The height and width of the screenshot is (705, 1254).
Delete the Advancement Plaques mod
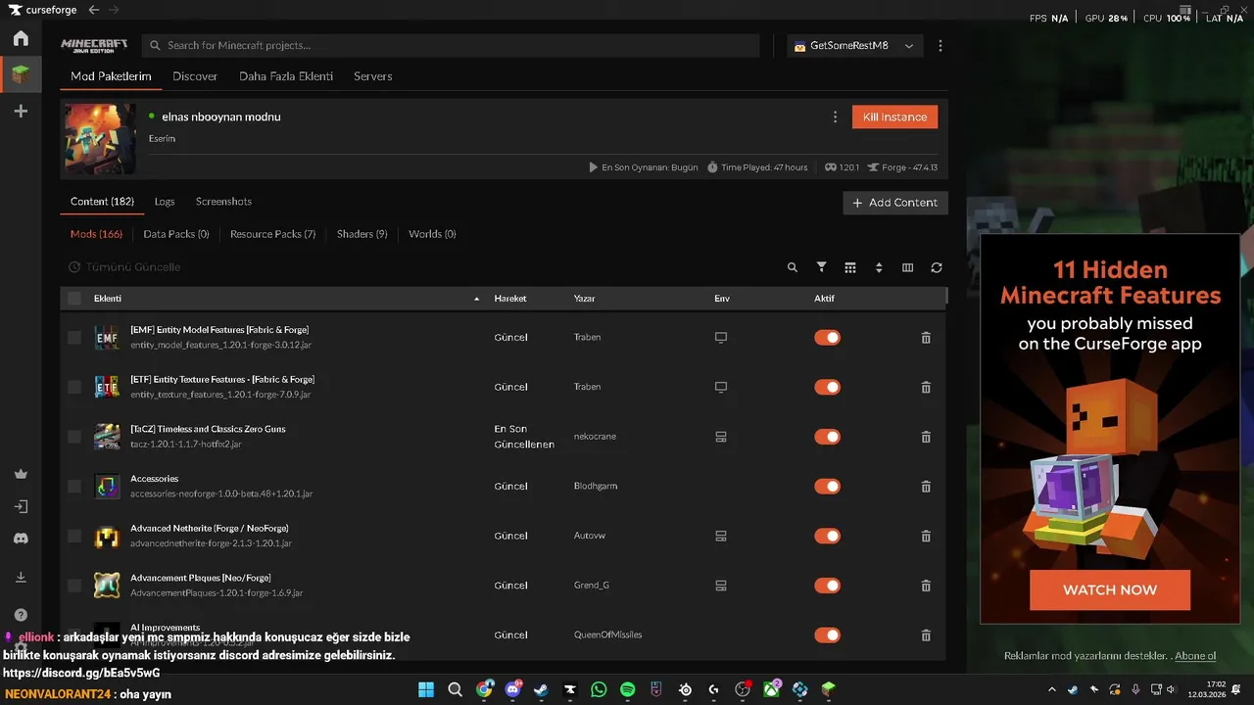[x=926, y=586]
